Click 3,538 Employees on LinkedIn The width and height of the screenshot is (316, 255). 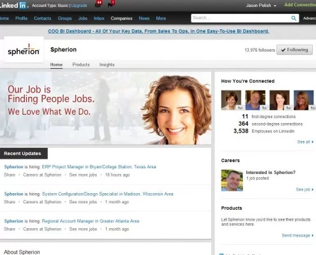264,131
